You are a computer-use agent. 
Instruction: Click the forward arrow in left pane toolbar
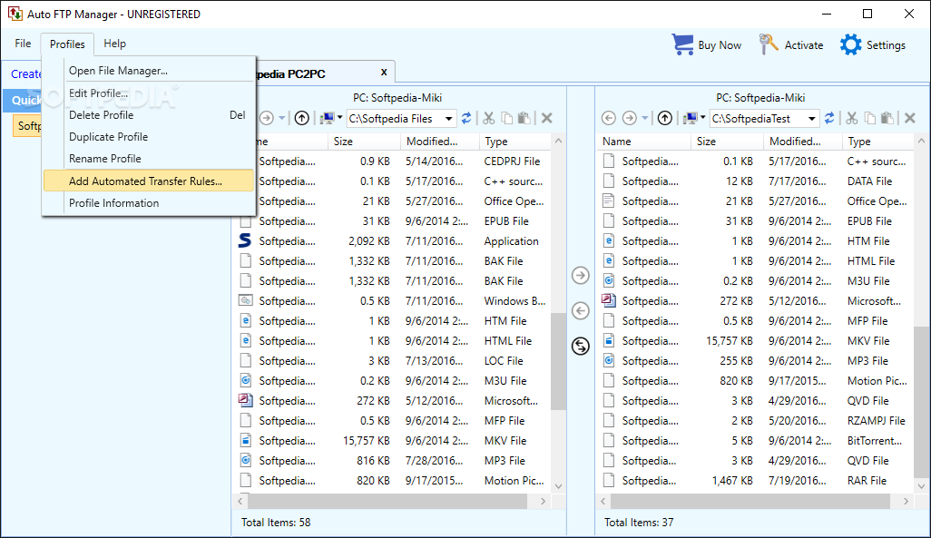[267, 118]
